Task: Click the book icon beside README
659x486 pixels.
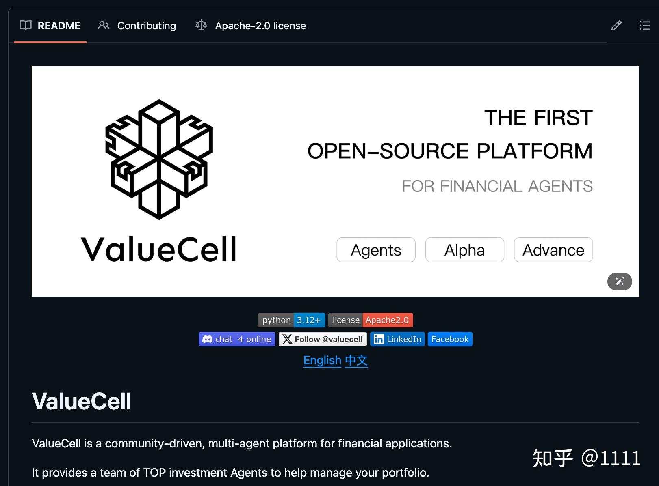Action: click(26, 25)
